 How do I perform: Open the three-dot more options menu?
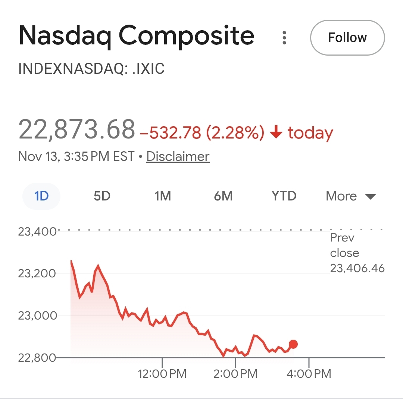284,38
